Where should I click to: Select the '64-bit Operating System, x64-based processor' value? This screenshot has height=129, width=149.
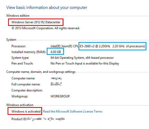pyautogui.click(x=82, y=58)
